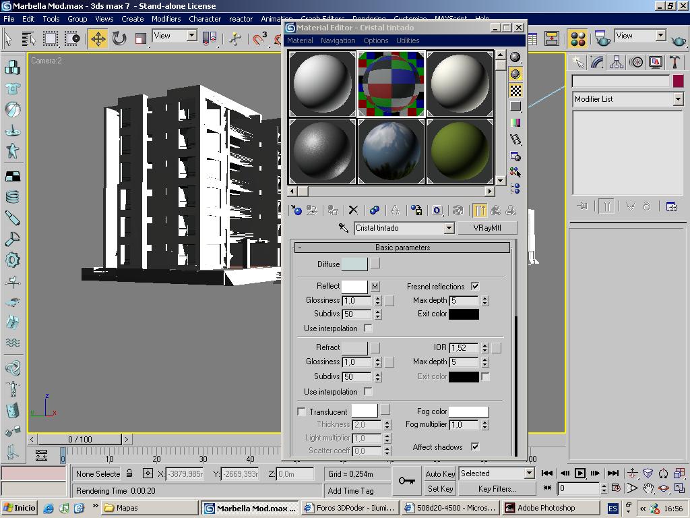Viewport: 690px width, 518px height.
Task: Enable the Translucent checkbox
Action: click(301, 411)
